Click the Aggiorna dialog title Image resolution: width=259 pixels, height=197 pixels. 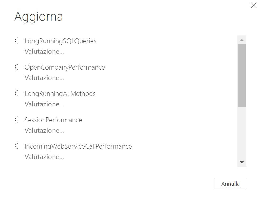[x=39, y=17]
